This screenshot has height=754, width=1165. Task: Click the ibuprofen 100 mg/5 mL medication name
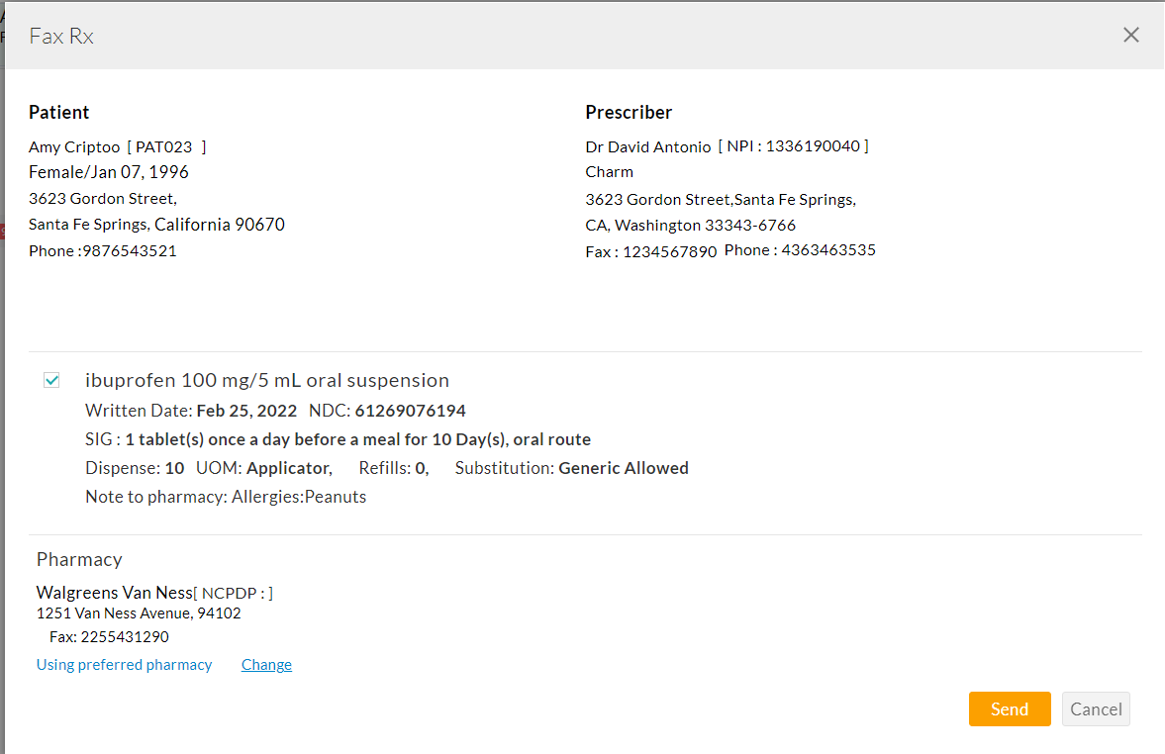click(267, 380)
